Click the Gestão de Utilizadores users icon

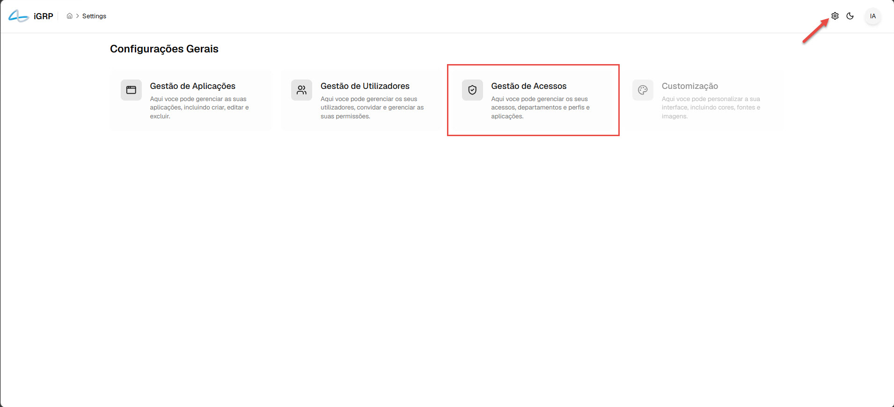301,90
